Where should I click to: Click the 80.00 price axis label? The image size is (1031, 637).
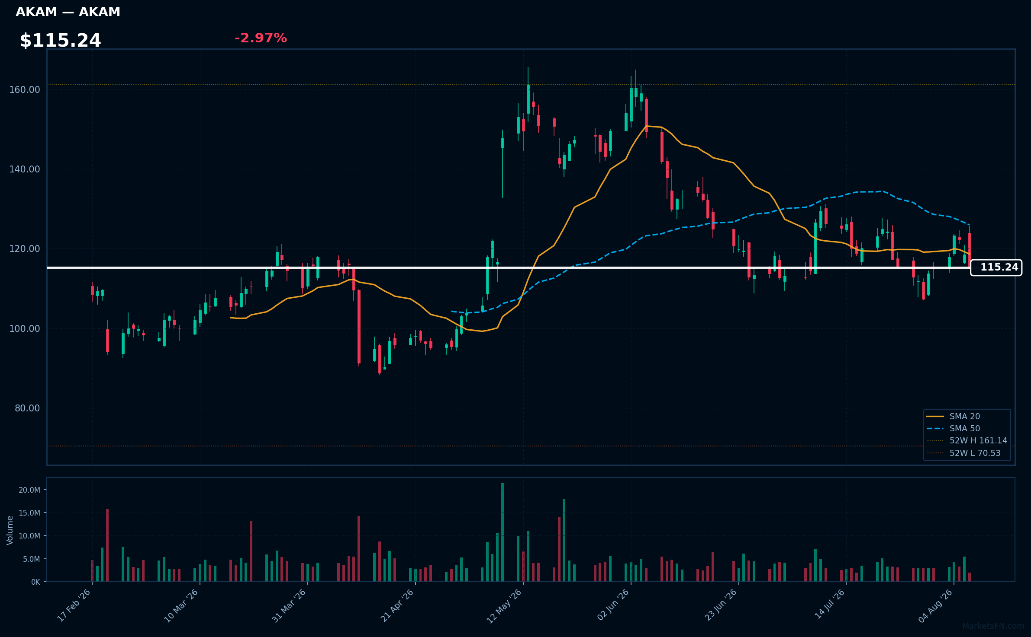(x=27, y=408)
